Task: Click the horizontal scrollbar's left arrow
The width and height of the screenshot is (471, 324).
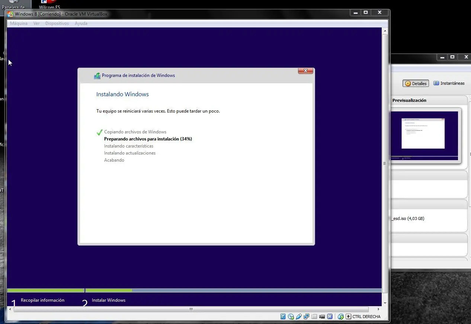Action: (10, 309)
